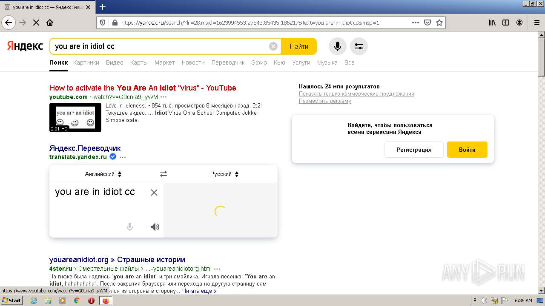Image resolution: width=545 pixels, height=306 pixels.
Task: Click the system clock 6:36 AM
Action: [523, 300]
